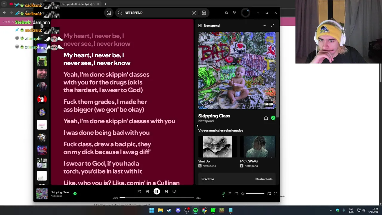Open the Skipping Class title in side panel
The width and height of the screenshot is (382, 215).
click(x=214, y=116)
